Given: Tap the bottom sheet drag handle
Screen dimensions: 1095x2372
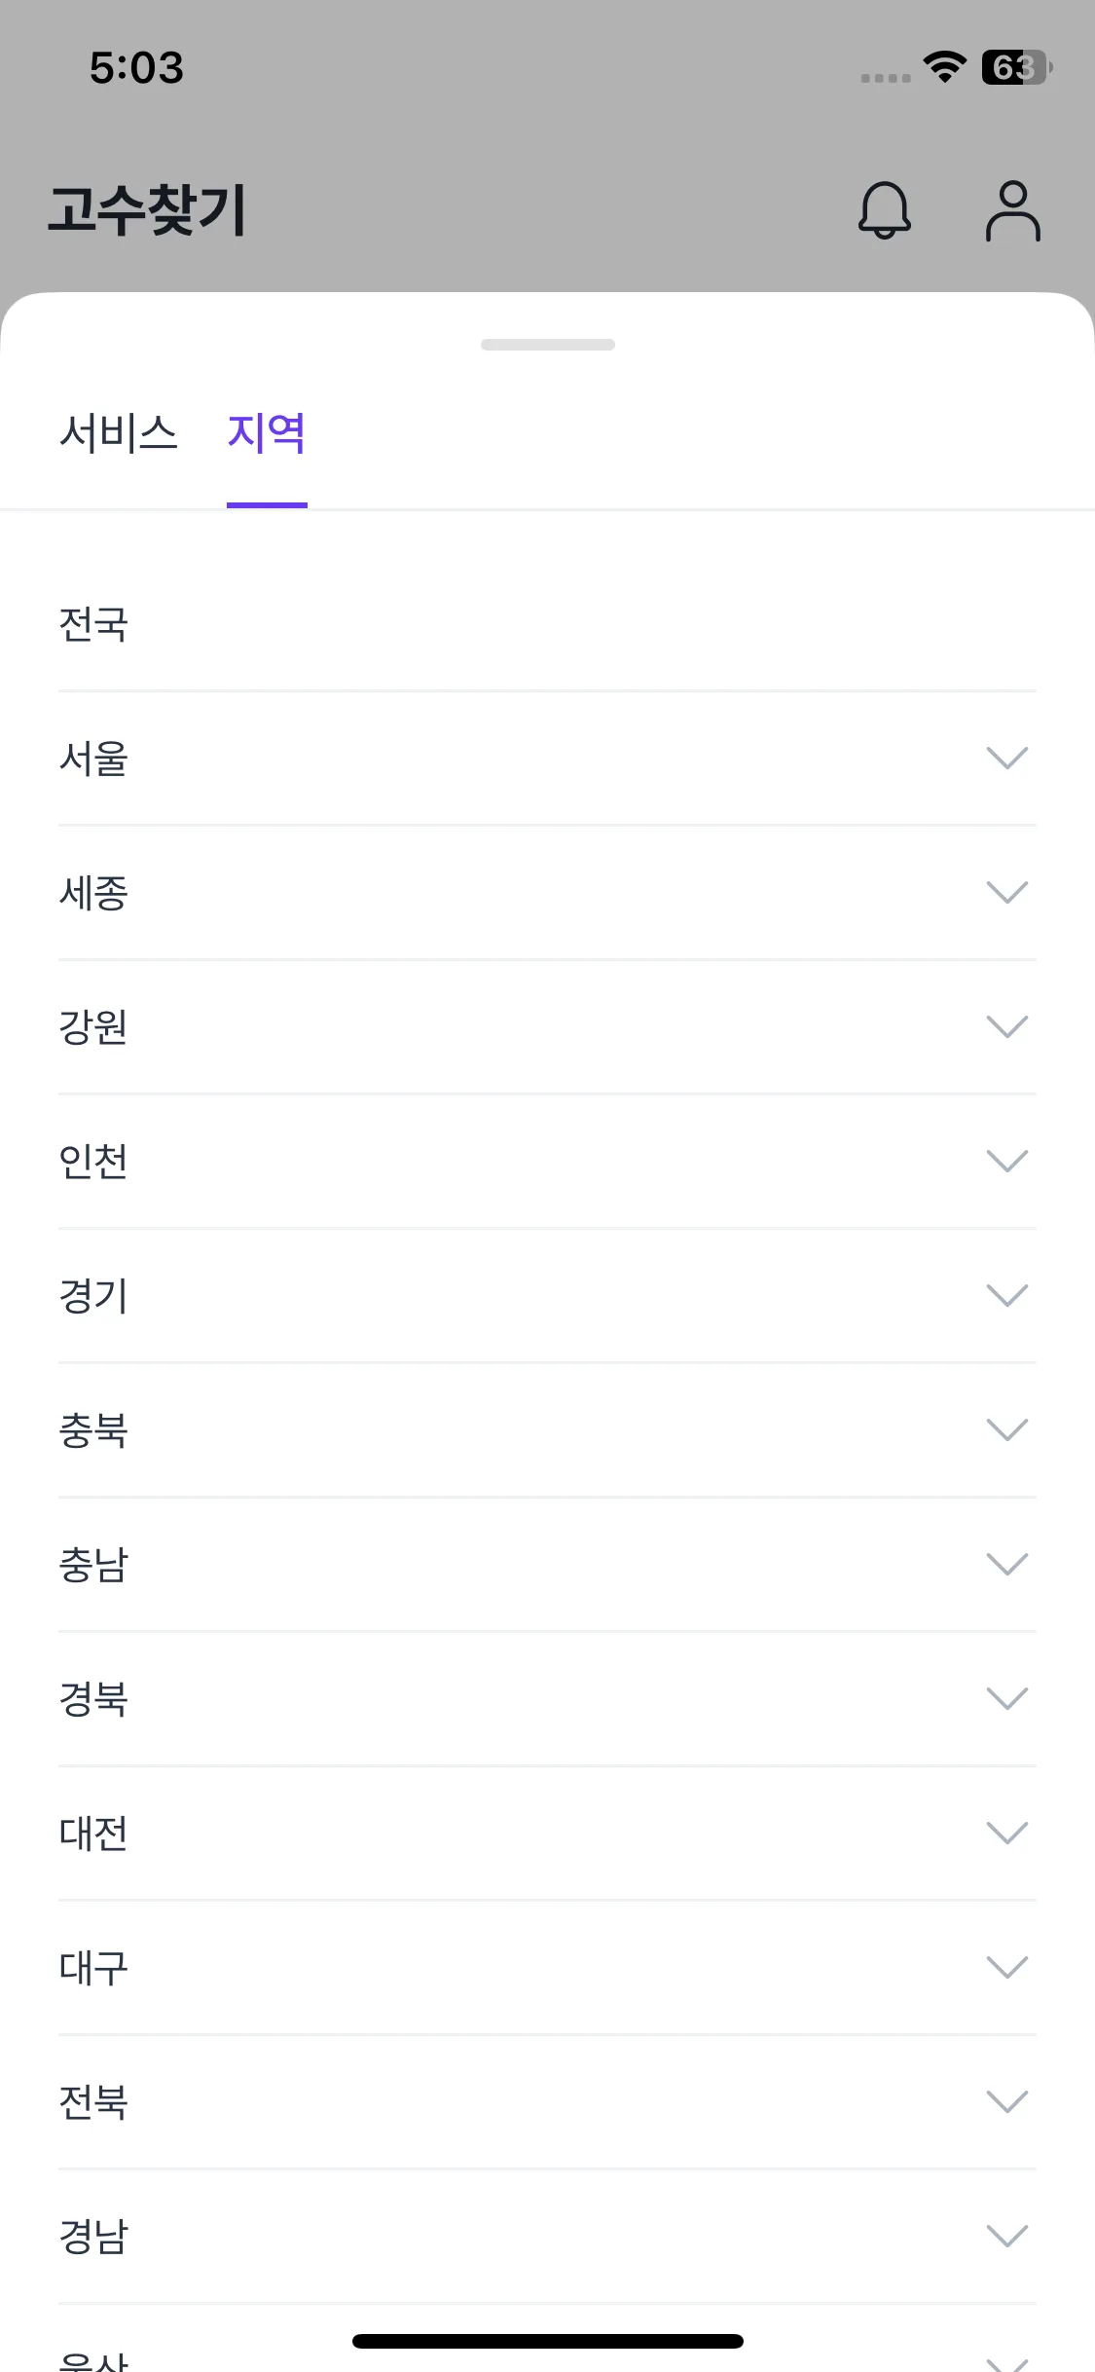Looking at the screenshot, I should click(547, 345).
